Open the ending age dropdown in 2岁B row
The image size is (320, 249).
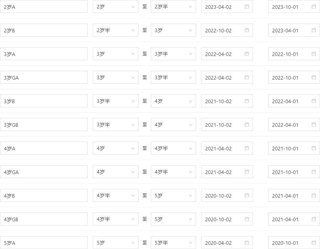point(173,30)
